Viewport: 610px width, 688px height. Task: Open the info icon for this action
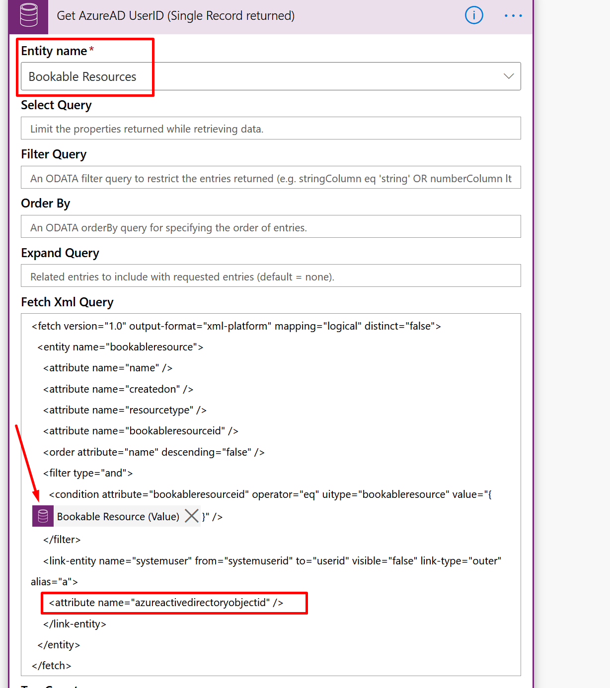click(473, 16)
